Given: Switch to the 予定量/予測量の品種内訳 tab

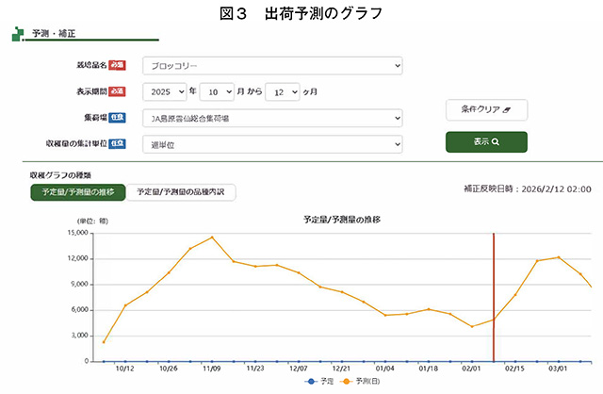Looking at the screenshot, I should tap(181, 192).
